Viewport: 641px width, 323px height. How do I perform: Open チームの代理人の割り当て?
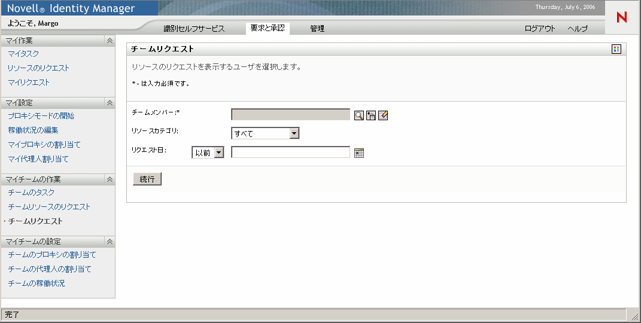tap(50, 269)
